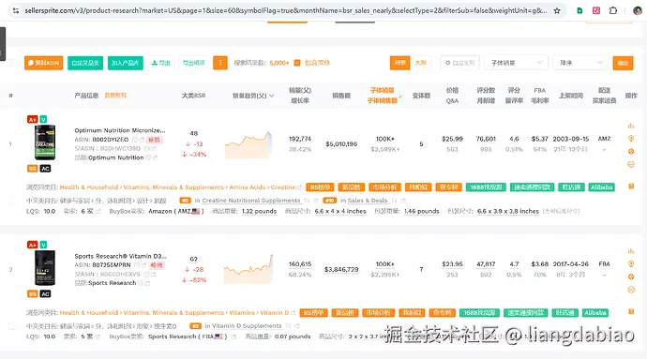
Task: Click sales trend chart for Sports Research
Action: click(248, 269)
